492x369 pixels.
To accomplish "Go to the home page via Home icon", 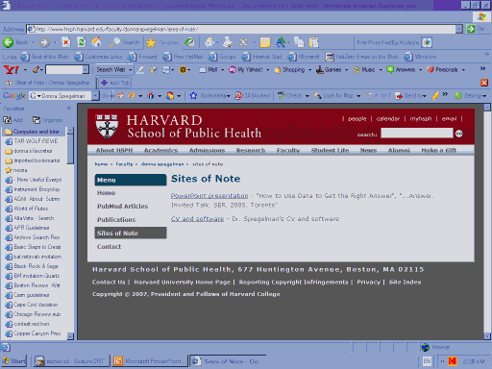I will 96,42.
